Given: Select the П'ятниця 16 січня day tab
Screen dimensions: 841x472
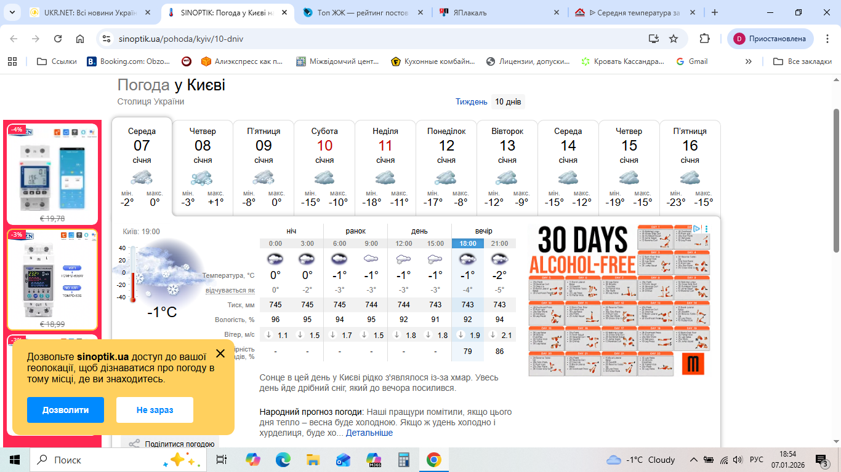Looking at the screenshot, I should click(x=690, y=168).
